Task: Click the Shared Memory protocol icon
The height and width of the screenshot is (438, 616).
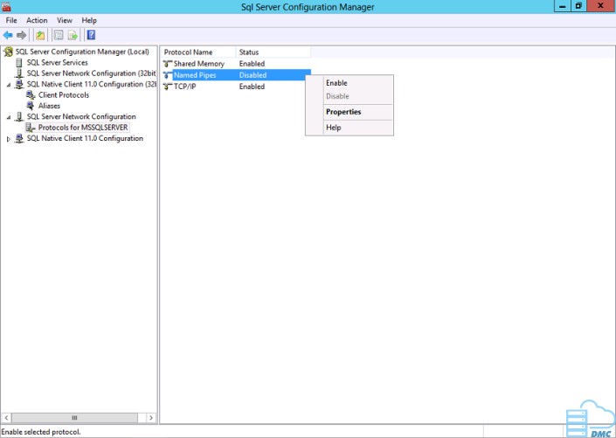Action: pos(168,64)
